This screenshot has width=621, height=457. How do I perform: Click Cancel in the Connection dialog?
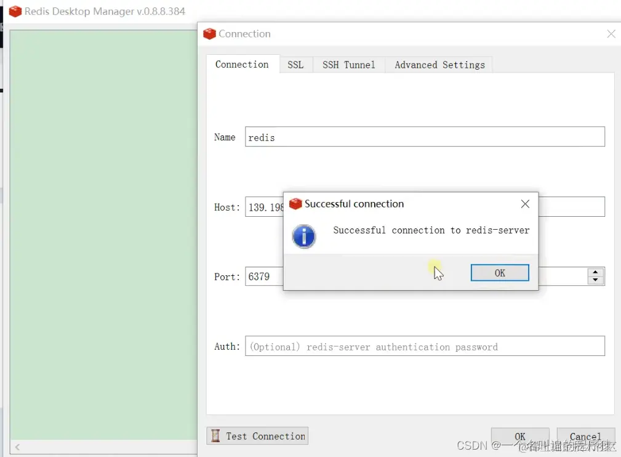point(585,437)
